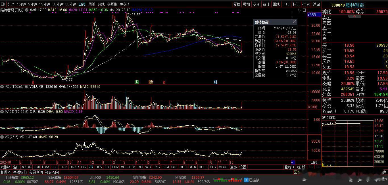Select the KDJ indicator tab

click(x=165, y=167)
